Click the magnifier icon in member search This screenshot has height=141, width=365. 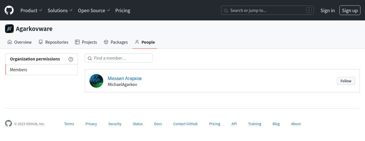pos(90,58)
